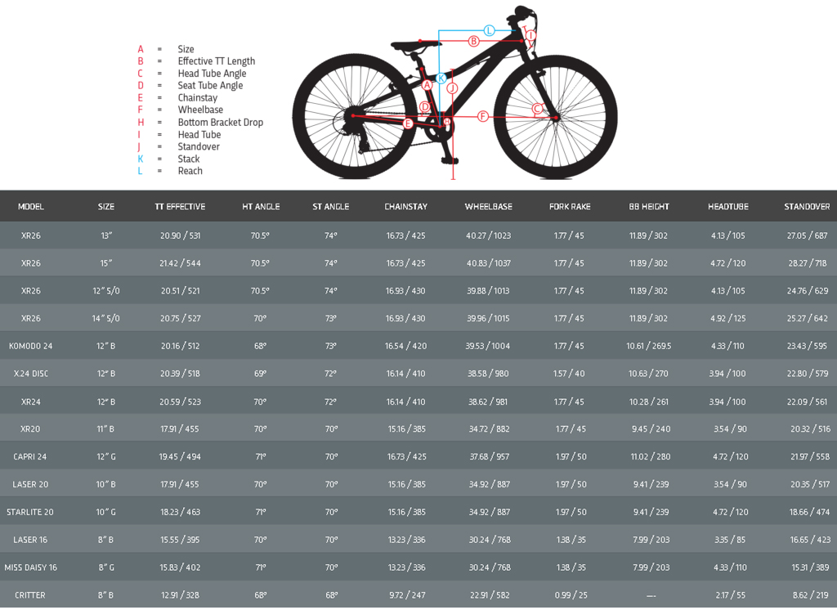Image resolution: width=837 pixels, height=610 pixels.
Task: Click the WHEELBASE column header
Action: [488, 207]
